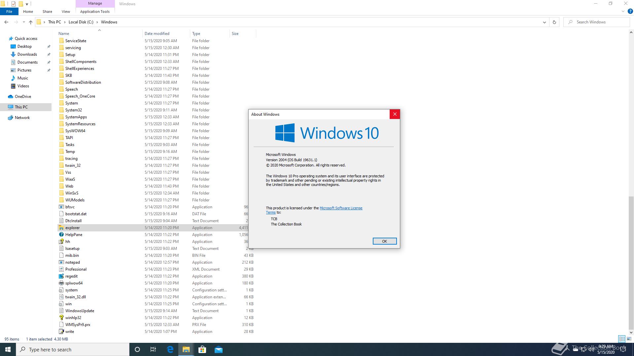Expand the address bar history dropdown
This screenshot has width=634, height=356.
[544, 22]
